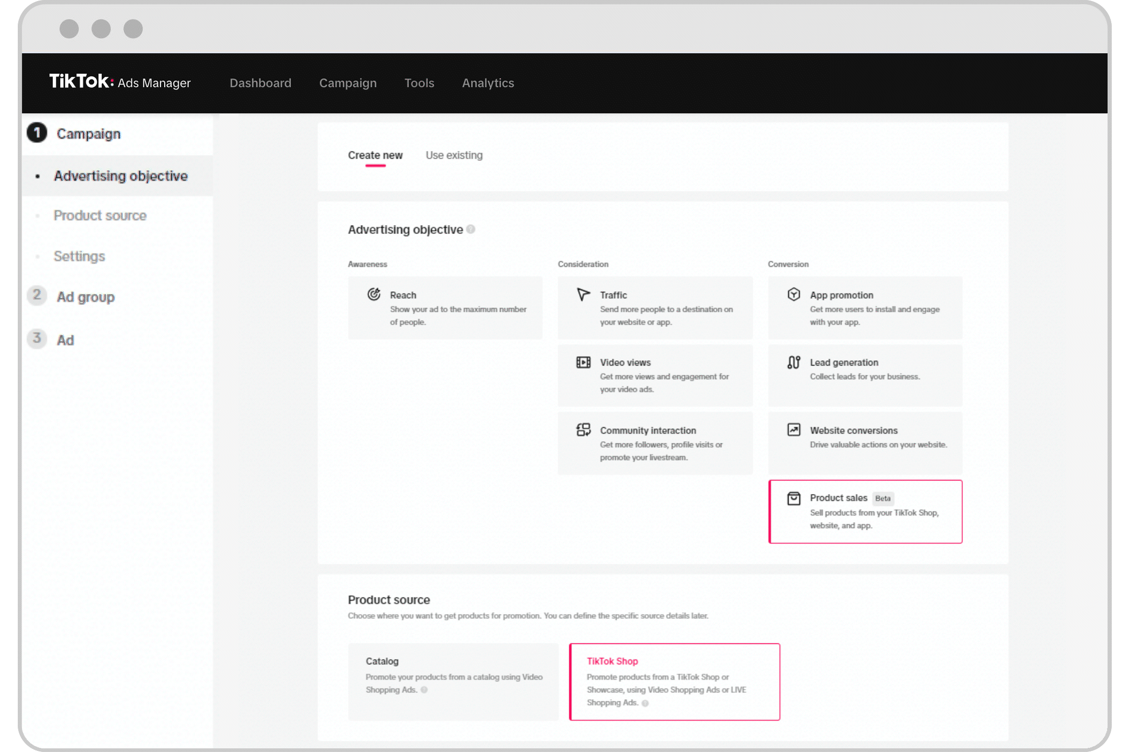Open the Tools menu

click(x=419, y=83)
